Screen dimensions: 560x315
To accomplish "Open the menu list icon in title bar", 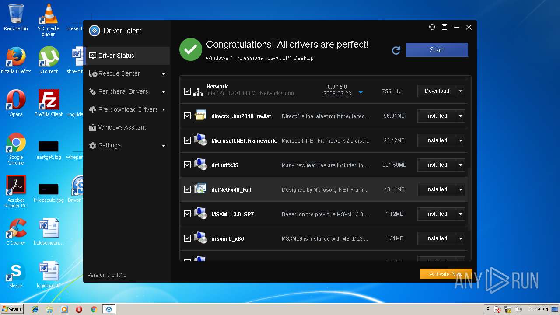I will click(444, 27).
